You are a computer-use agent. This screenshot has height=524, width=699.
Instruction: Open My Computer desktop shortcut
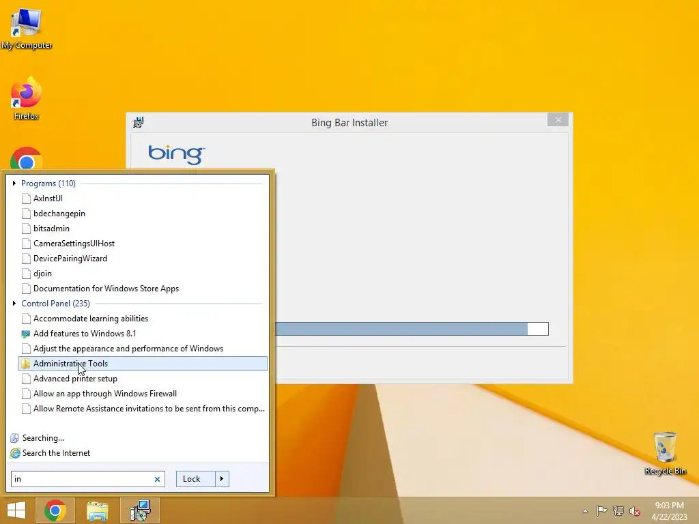tap(27, 29)
